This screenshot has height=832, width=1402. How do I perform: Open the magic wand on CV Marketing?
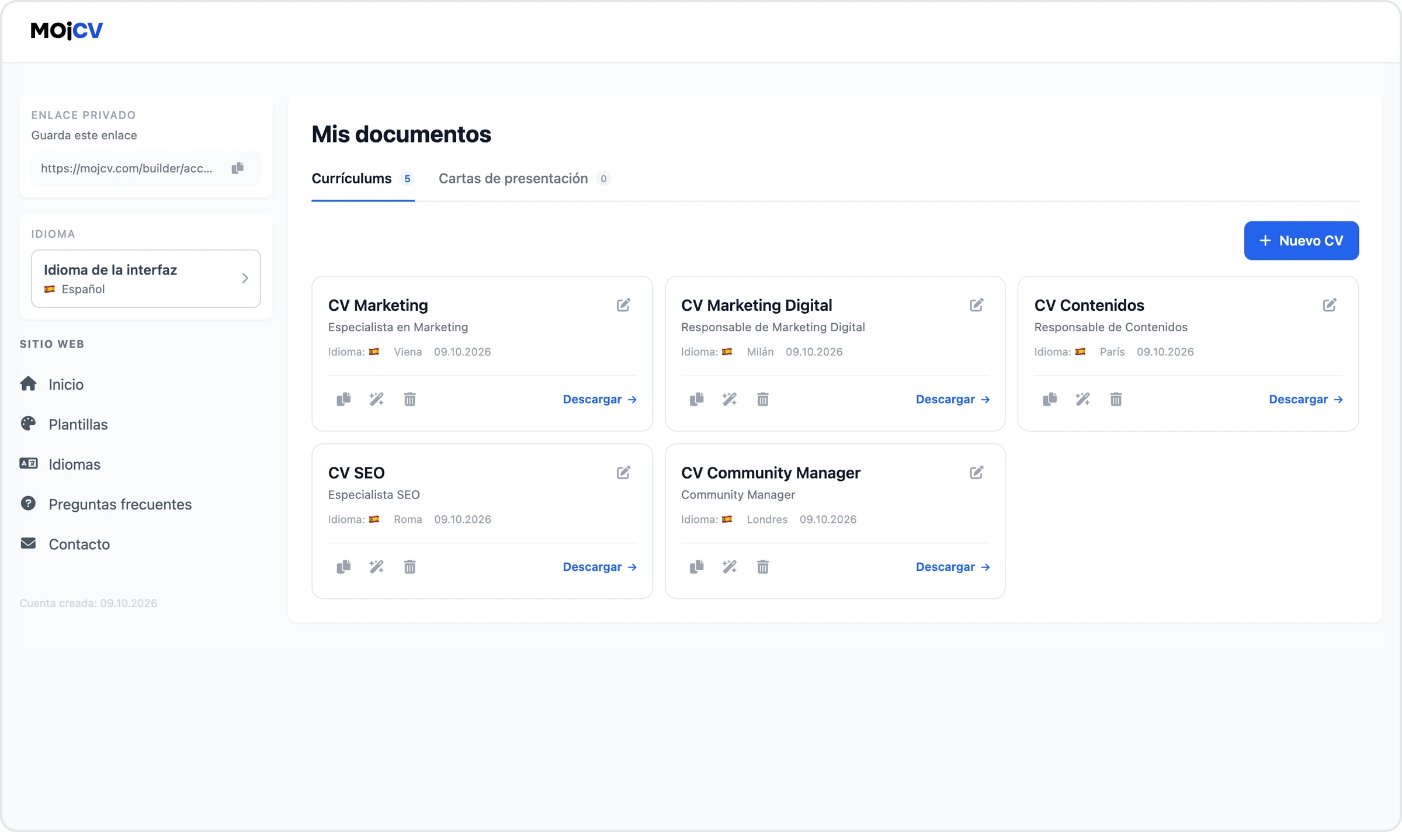[377, 400]
